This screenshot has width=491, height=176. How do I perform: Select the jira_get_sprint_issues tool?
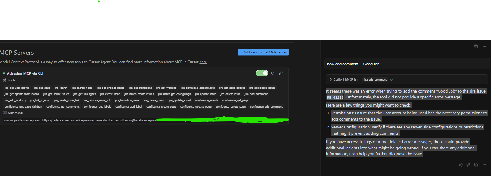click(x=56, y=94)
